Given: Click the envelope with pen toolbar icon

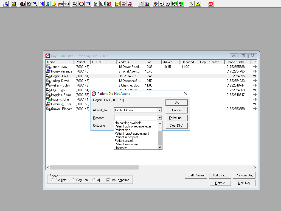Looking at the screenshot, I should pyautogui.click(x=75, y=4).
